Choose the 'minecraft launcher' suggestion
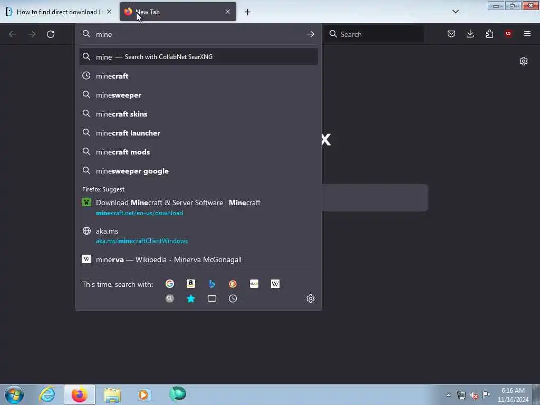This screenshot has width=540, height=405. [x=198, y=133]
